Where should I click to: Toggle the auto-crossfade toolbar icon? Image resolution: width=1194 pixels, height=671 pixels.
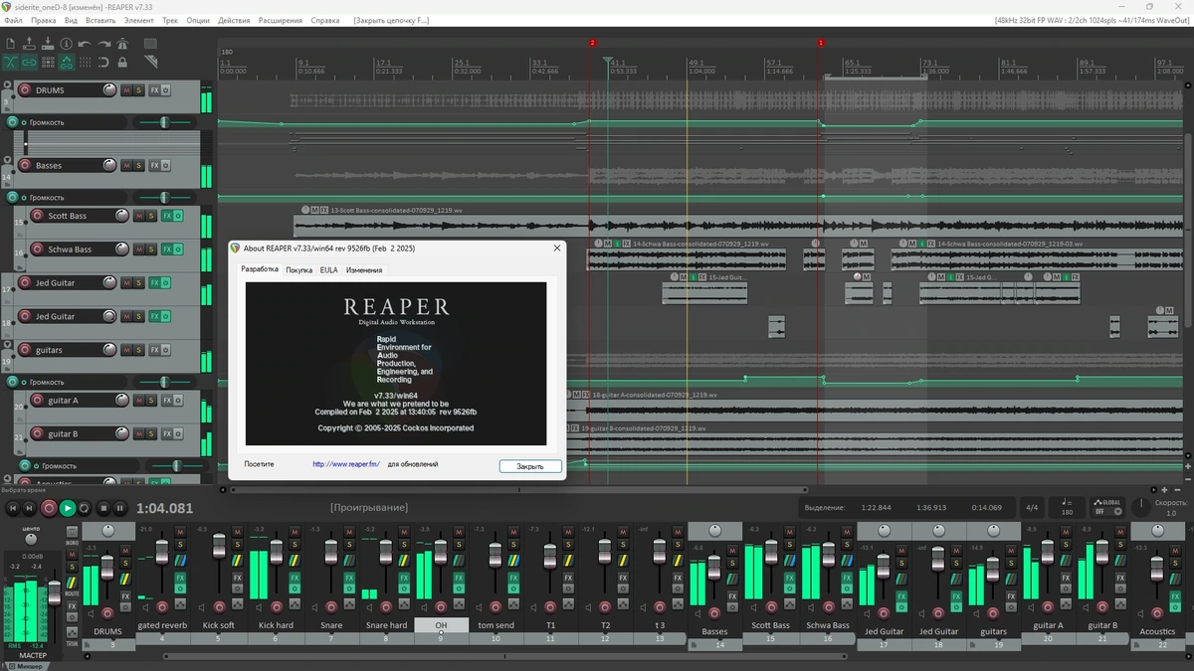click(11, 63)
